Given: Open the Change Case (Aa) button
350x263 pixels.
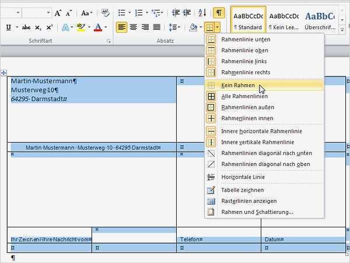Looking at the screenshot, I should coord(86,13).
